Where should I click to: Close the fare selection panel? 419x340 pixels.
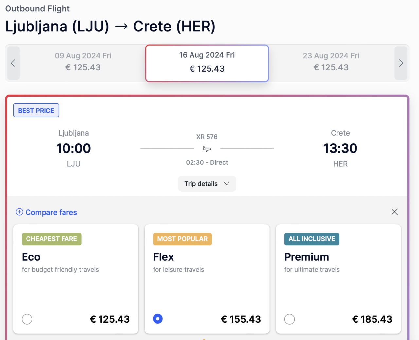click(394, 212)
